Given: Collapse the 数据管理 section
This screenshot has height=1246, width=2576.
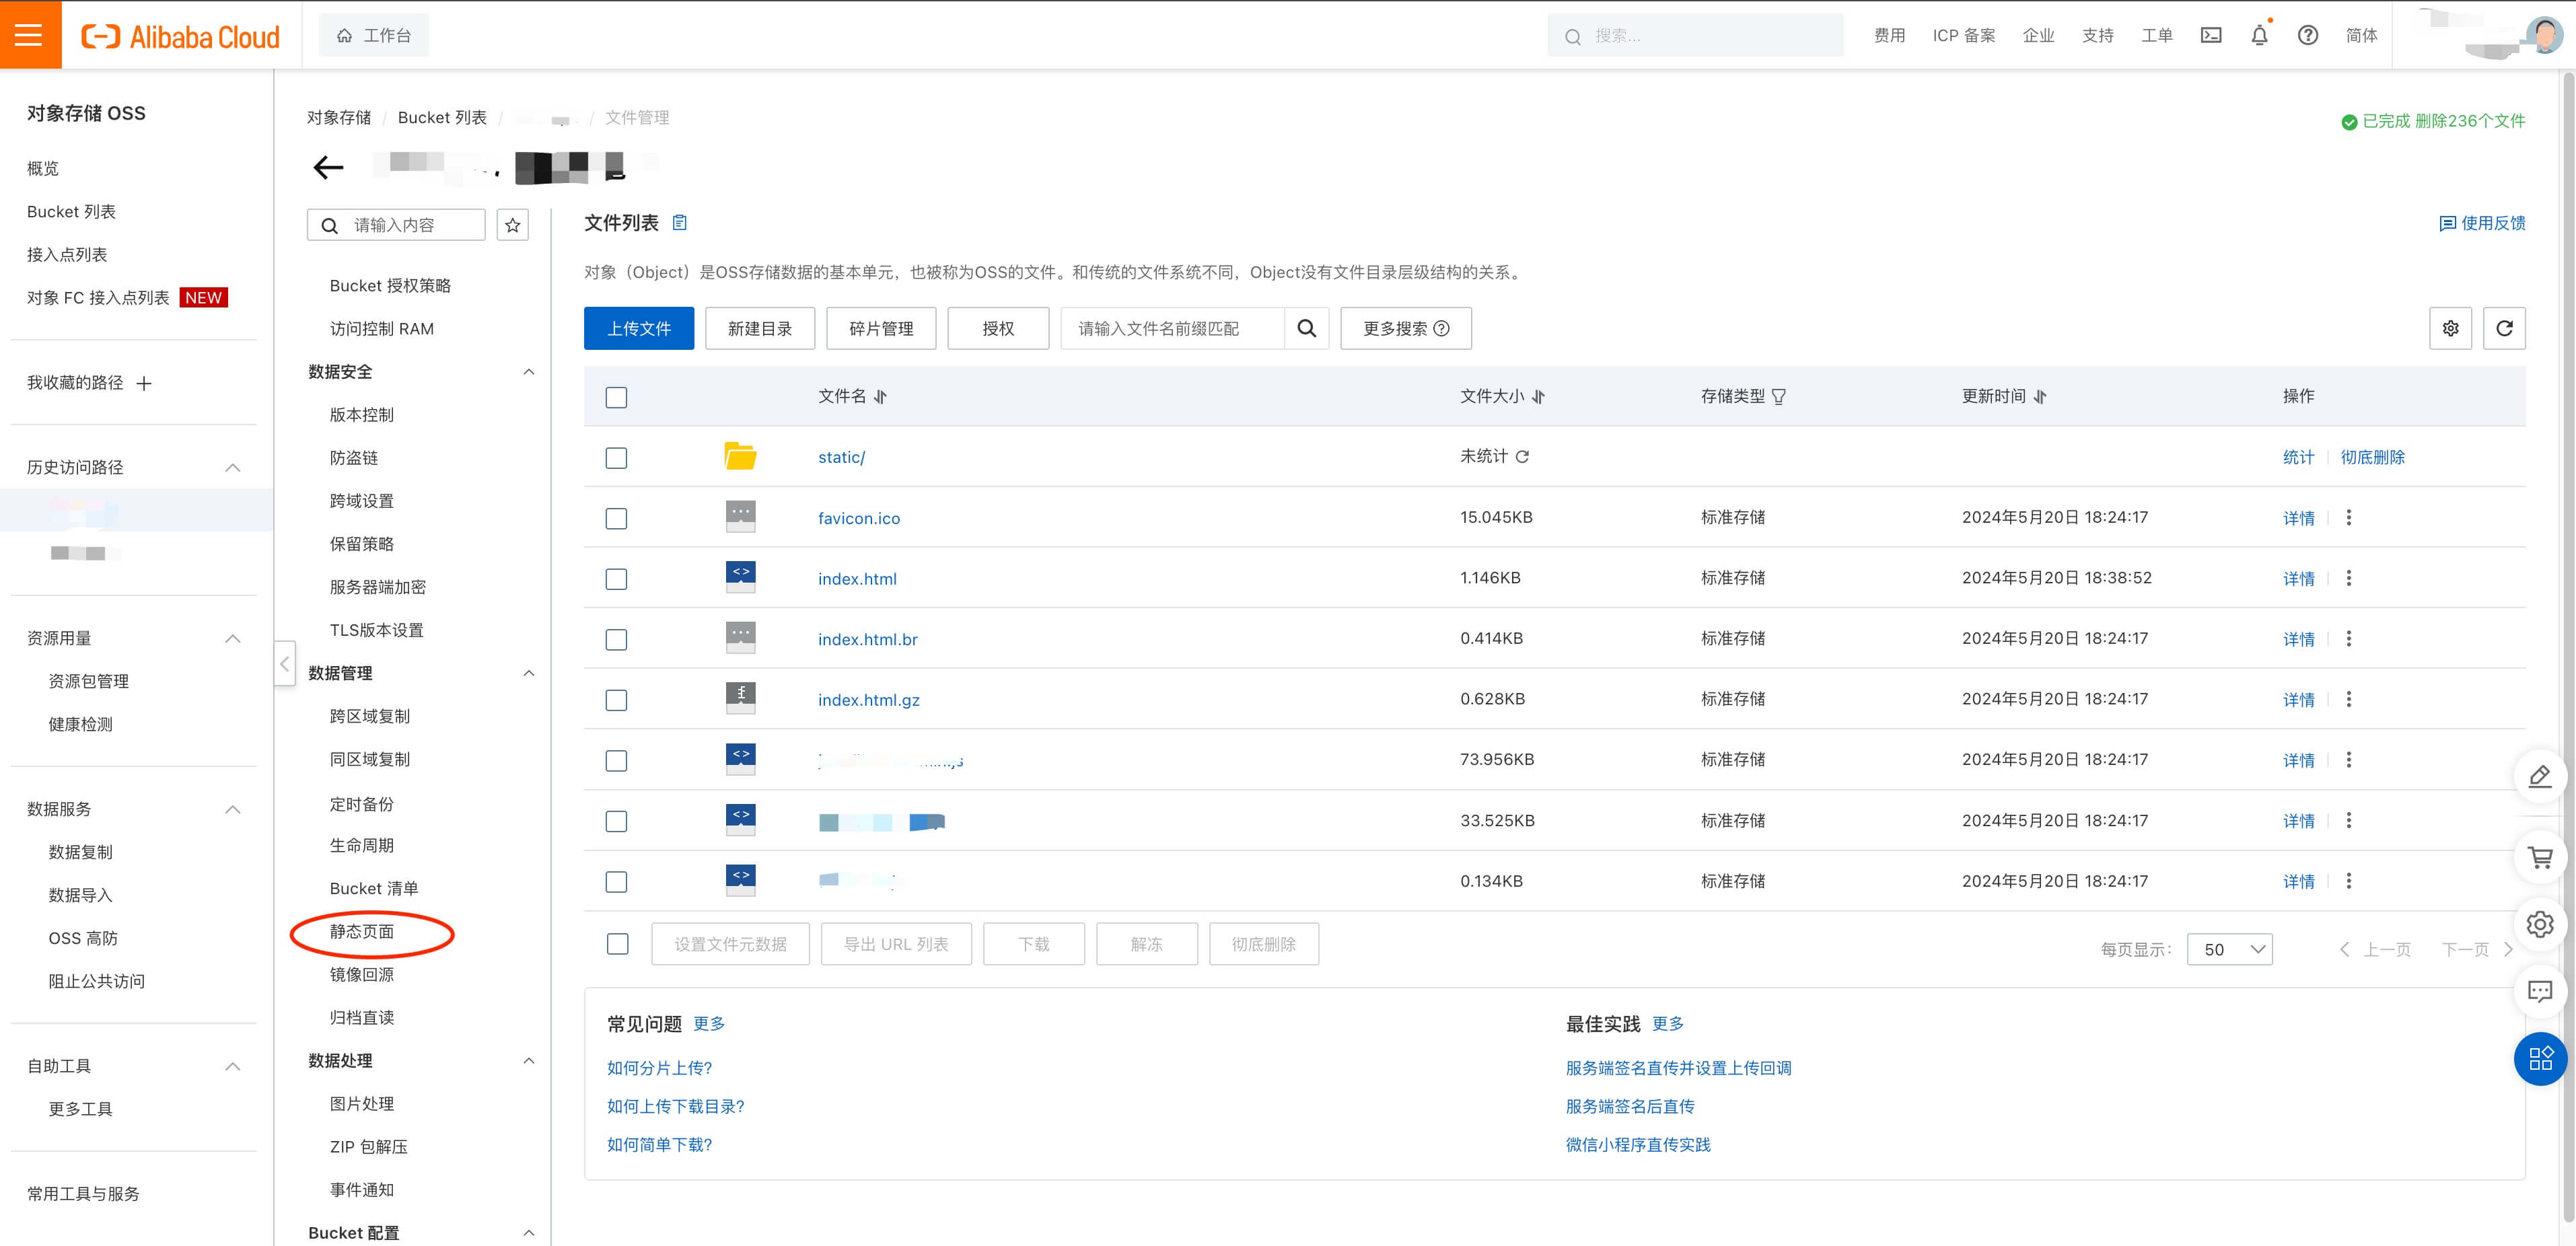Looking at the screenshot, I should pos(529,673).
